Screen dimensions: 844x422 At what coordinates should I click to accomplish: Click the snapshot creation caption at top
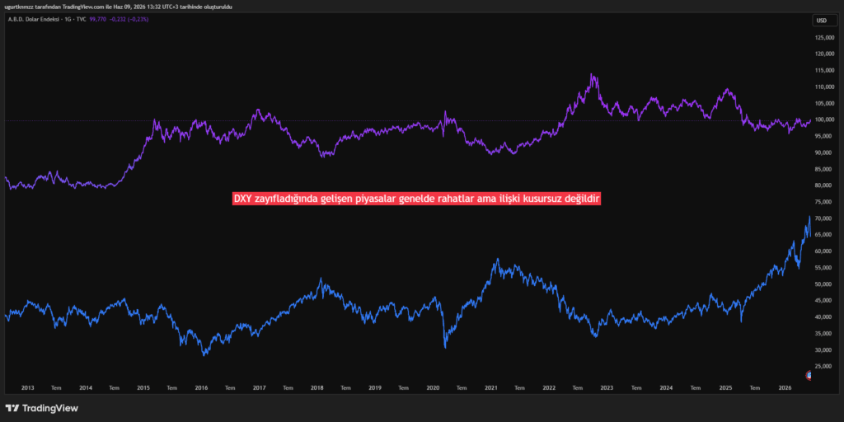pyautogui.click(x=118, y=6)
